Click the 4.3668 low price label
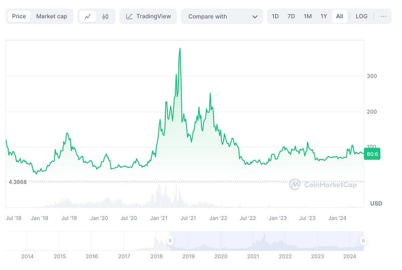Viewport: 402px width, 270px height. coord(18,182)
